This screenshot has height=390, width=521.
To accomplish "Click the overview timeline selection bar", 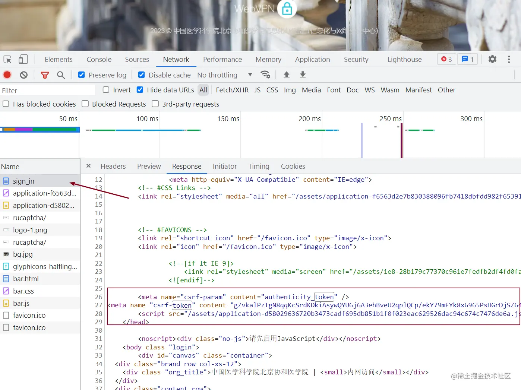I will 40,130.
